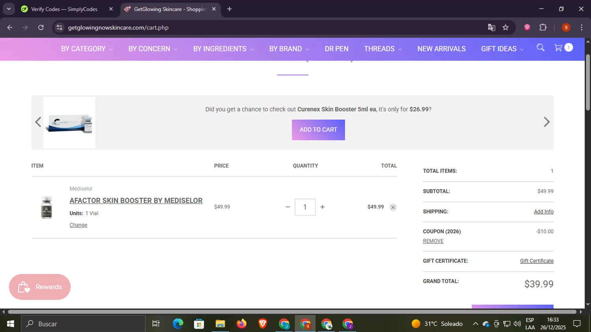Add shipping info link

click(543, 211)
